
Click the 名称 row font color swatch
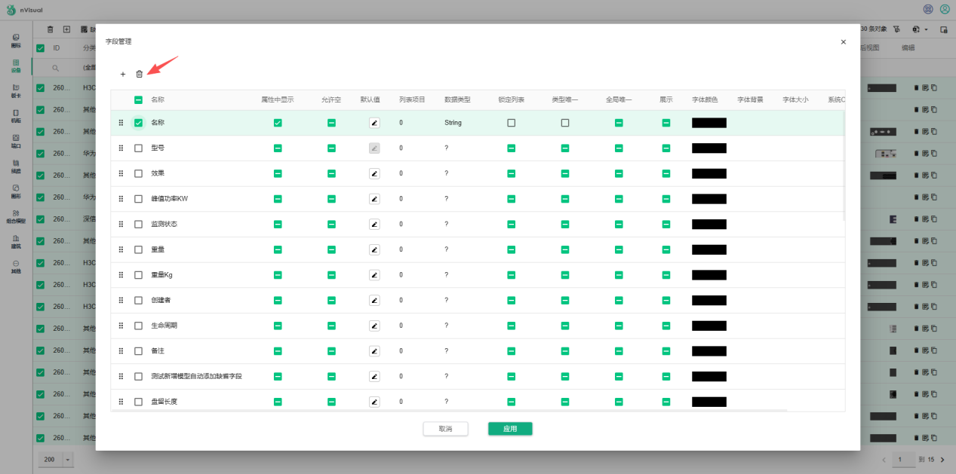point(709,123)
